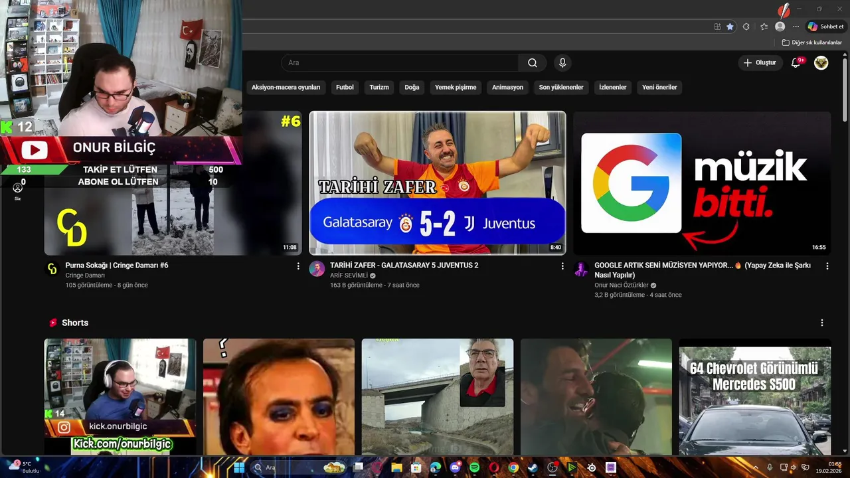Focus the YouTube Ara search field
This screenshot has width=850, height=478.
pos(400,63)
